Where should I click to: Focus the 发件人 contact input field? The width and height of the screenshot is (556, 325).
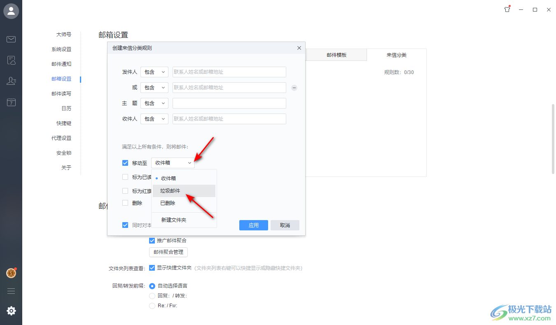pyautogui.click(x=229, y=72)
